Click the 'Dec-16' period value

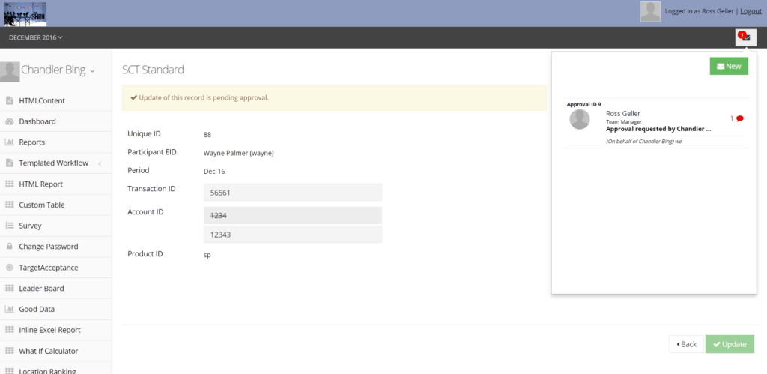tap(214, 172)
